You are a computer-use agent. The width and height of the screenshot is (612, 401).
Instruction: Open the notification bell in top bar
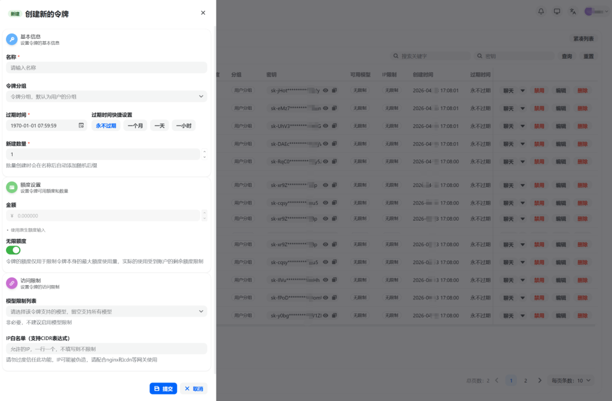(x=541, y=11)
